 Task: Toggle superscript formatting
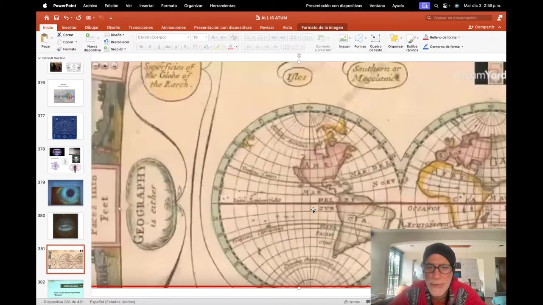click(177, 47)
